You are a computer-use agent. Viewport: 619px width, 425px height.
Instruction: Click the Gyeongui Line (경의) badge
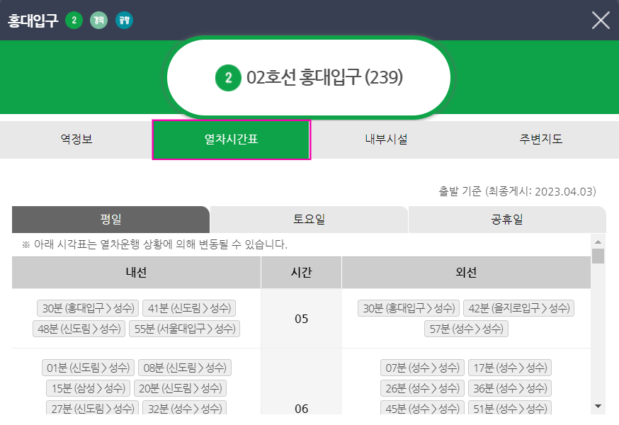tap(98, 20)
